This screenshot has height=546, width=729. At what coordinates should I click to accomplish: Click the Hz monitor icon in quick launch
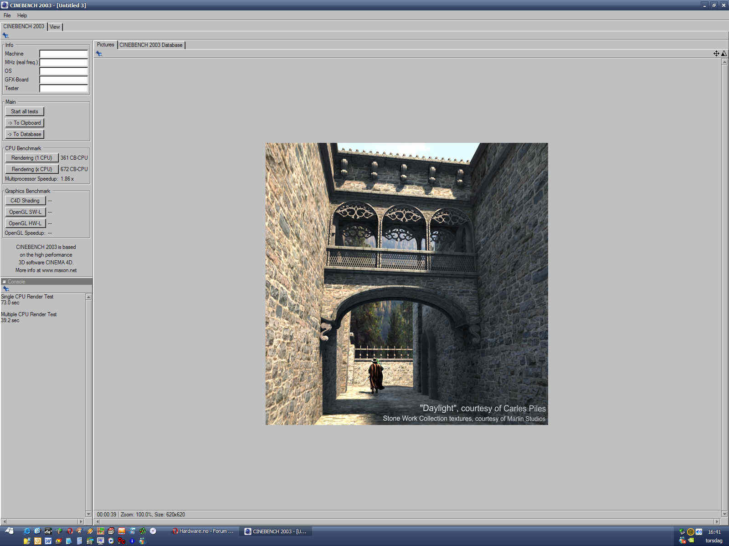(x=100, y=541)
